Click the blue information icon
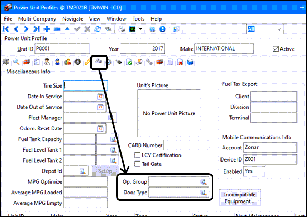The image size is (307, 217). 162,29
